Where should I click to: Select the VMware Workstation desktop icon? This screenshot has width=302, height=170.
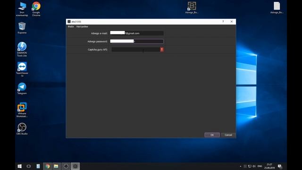[22, 110]
